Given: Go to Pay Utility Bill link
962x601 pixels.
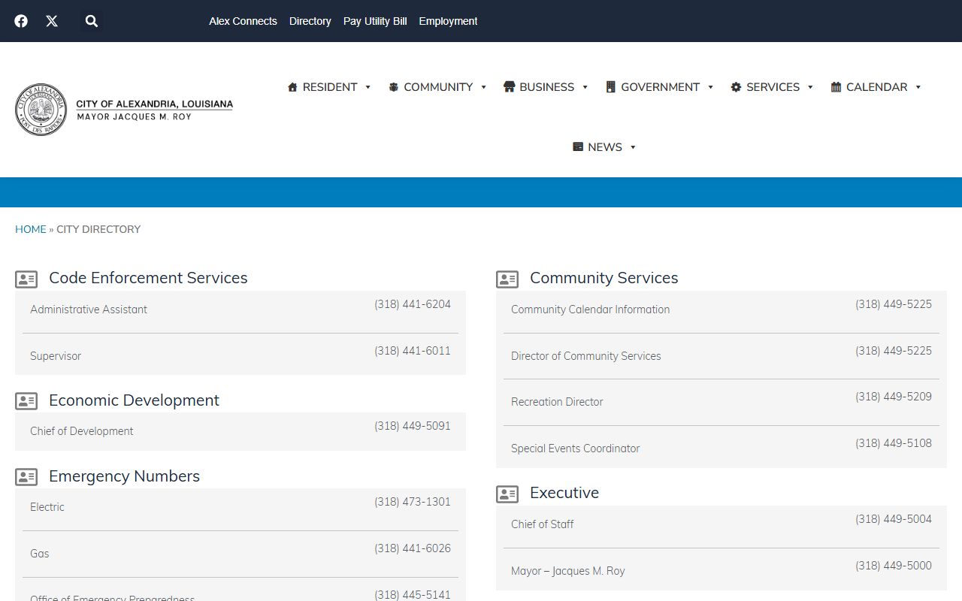Looking at the screenshot, I should click(x=375, y=21).
